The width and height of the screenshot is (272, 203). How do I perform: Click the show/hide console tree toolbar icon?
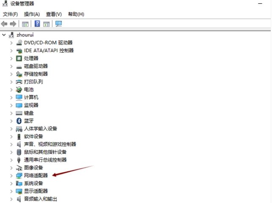(25, 24)
